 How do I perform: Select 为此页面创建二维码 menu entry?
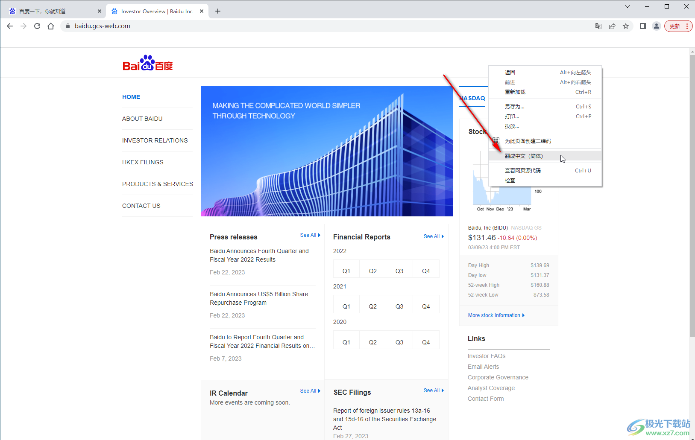(x=545, y=141)
